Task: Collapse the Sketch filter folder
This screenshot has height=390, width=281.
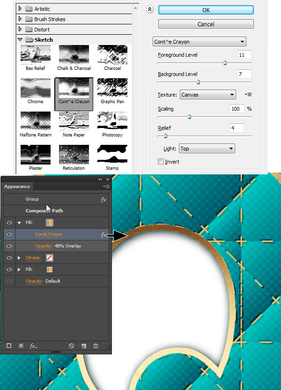Action: [x=20, y=39]
